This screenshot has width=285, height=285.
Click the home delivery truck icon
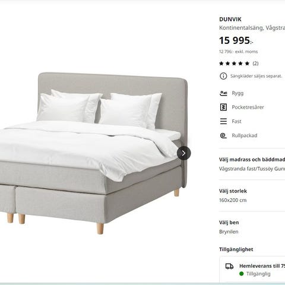click(229, 266)
